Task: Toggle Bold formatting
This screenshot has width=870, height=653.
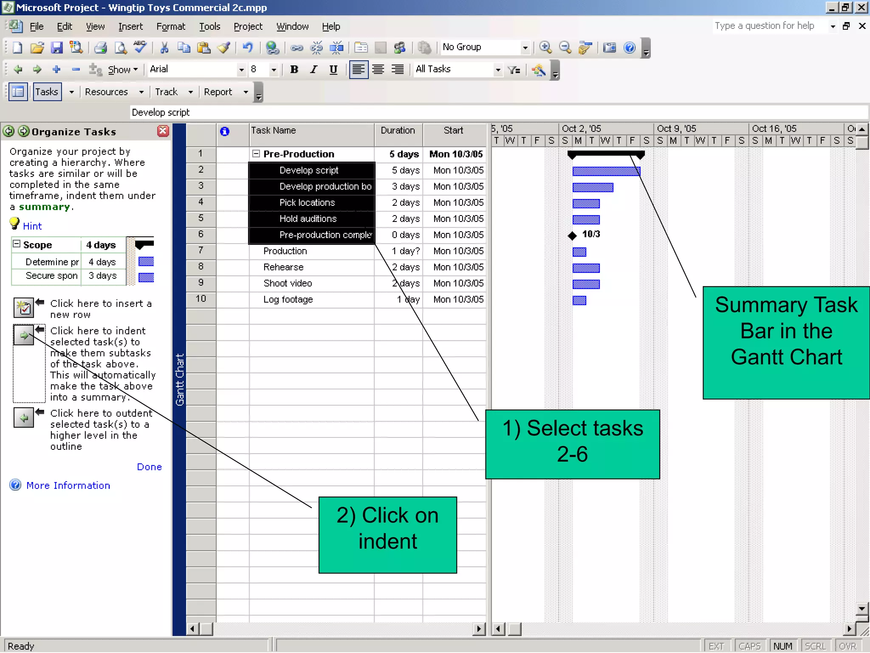Action: pos(294,70)
